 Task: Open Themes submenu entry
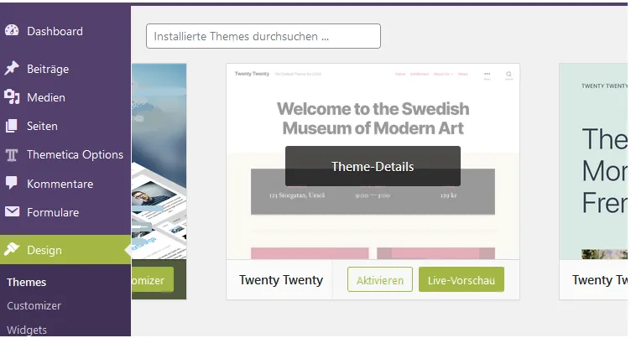click(x=27, y=282)
